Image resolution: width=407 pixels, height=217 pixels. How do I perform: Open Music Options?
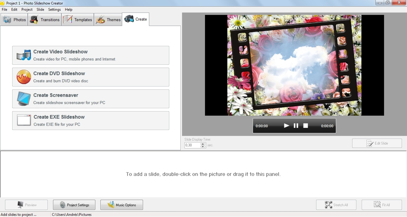(x=122, y=205)
